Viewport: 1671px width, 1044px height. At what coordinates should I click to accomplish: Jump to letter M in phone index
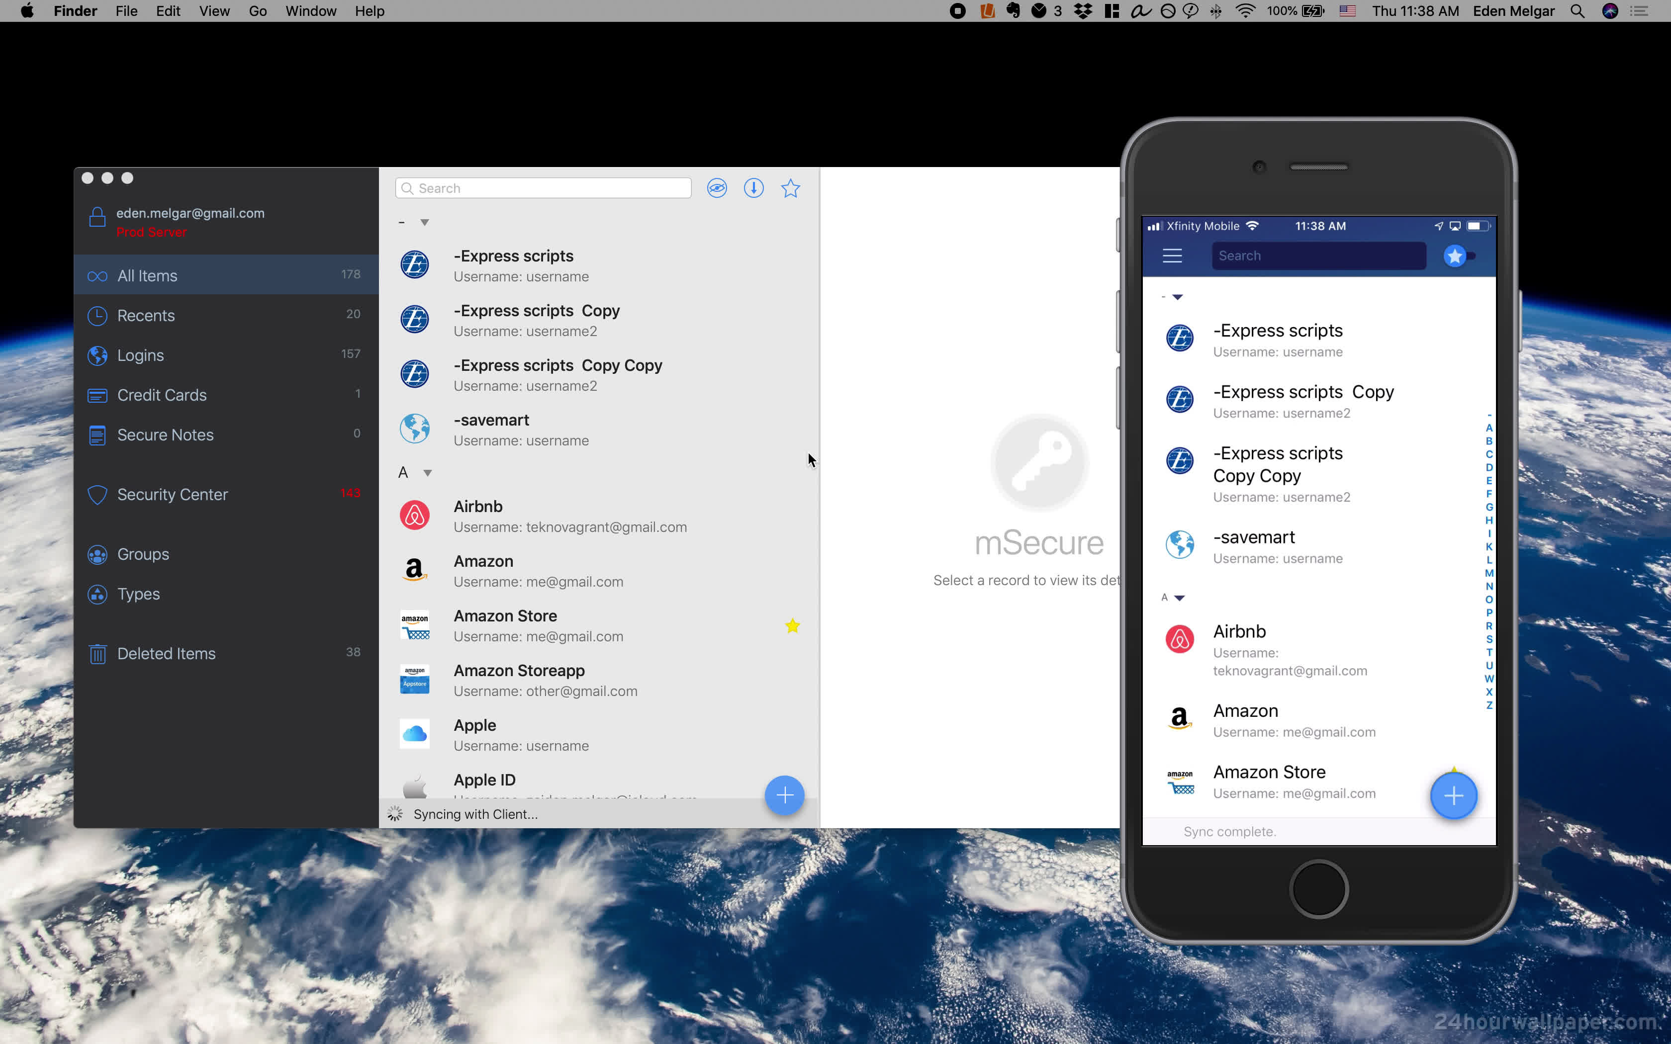point(1488,573)
